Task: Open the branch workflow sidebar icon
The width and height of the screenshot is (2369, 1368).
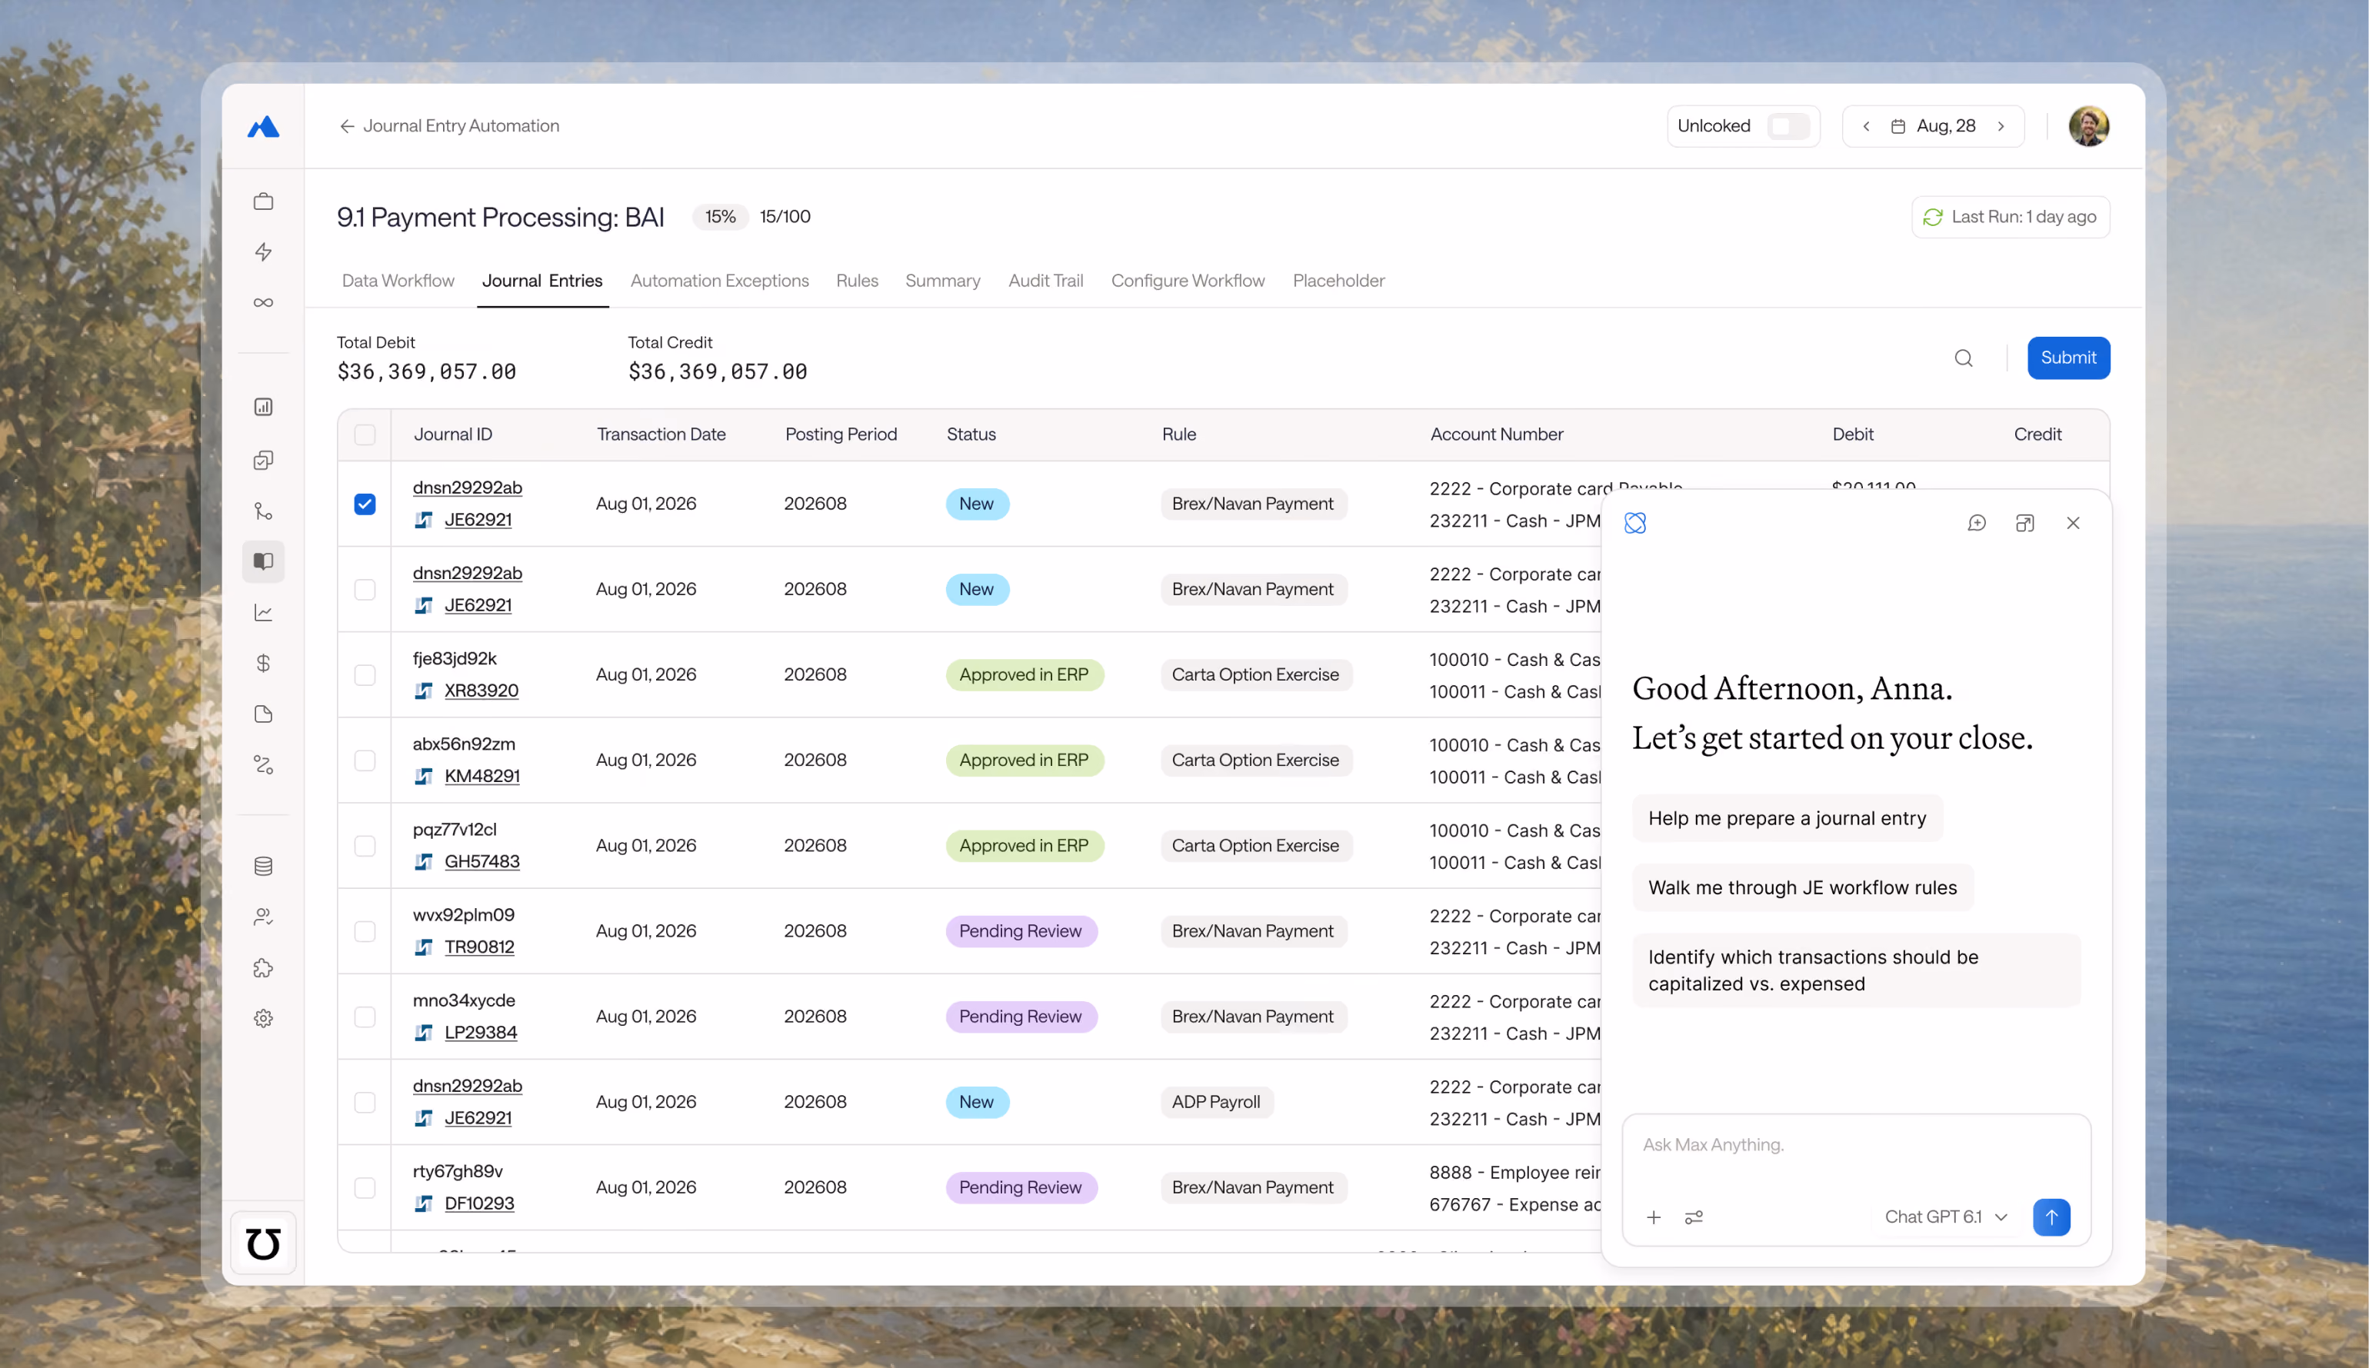Action: coord(263,511)
